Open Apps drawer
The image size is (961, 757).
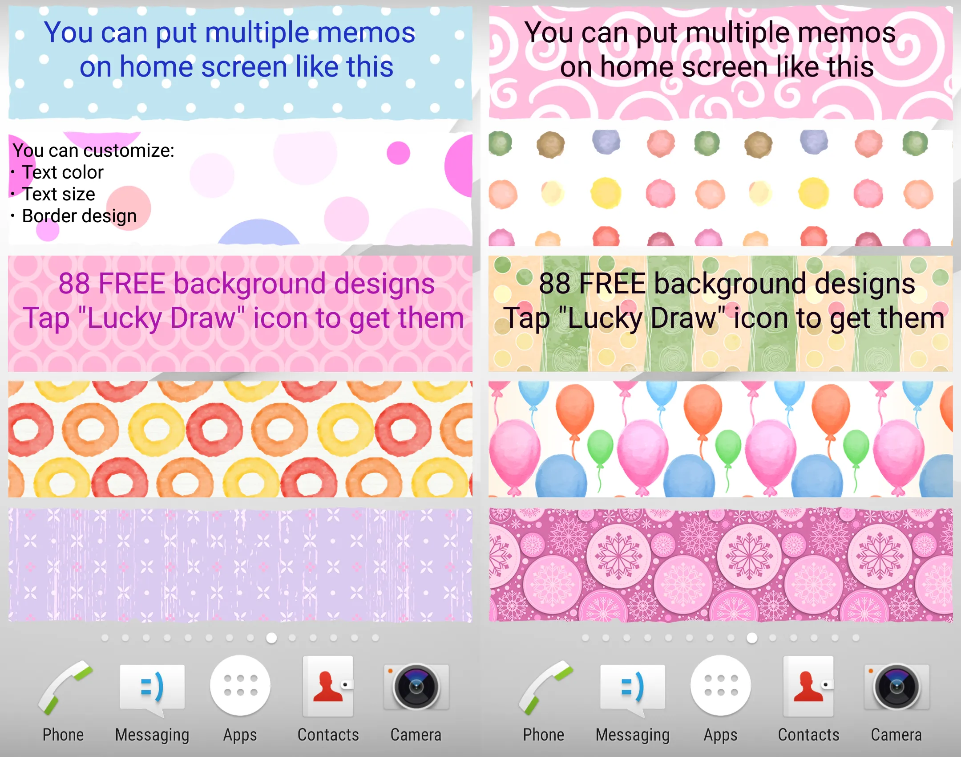239,696
